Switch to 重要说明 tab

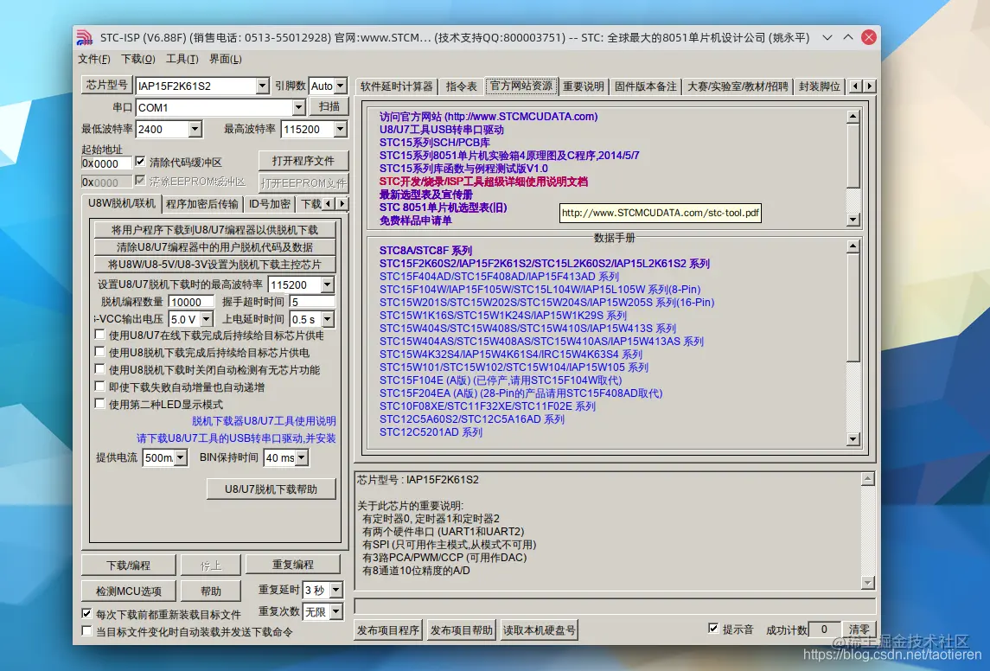click(584, 86)
